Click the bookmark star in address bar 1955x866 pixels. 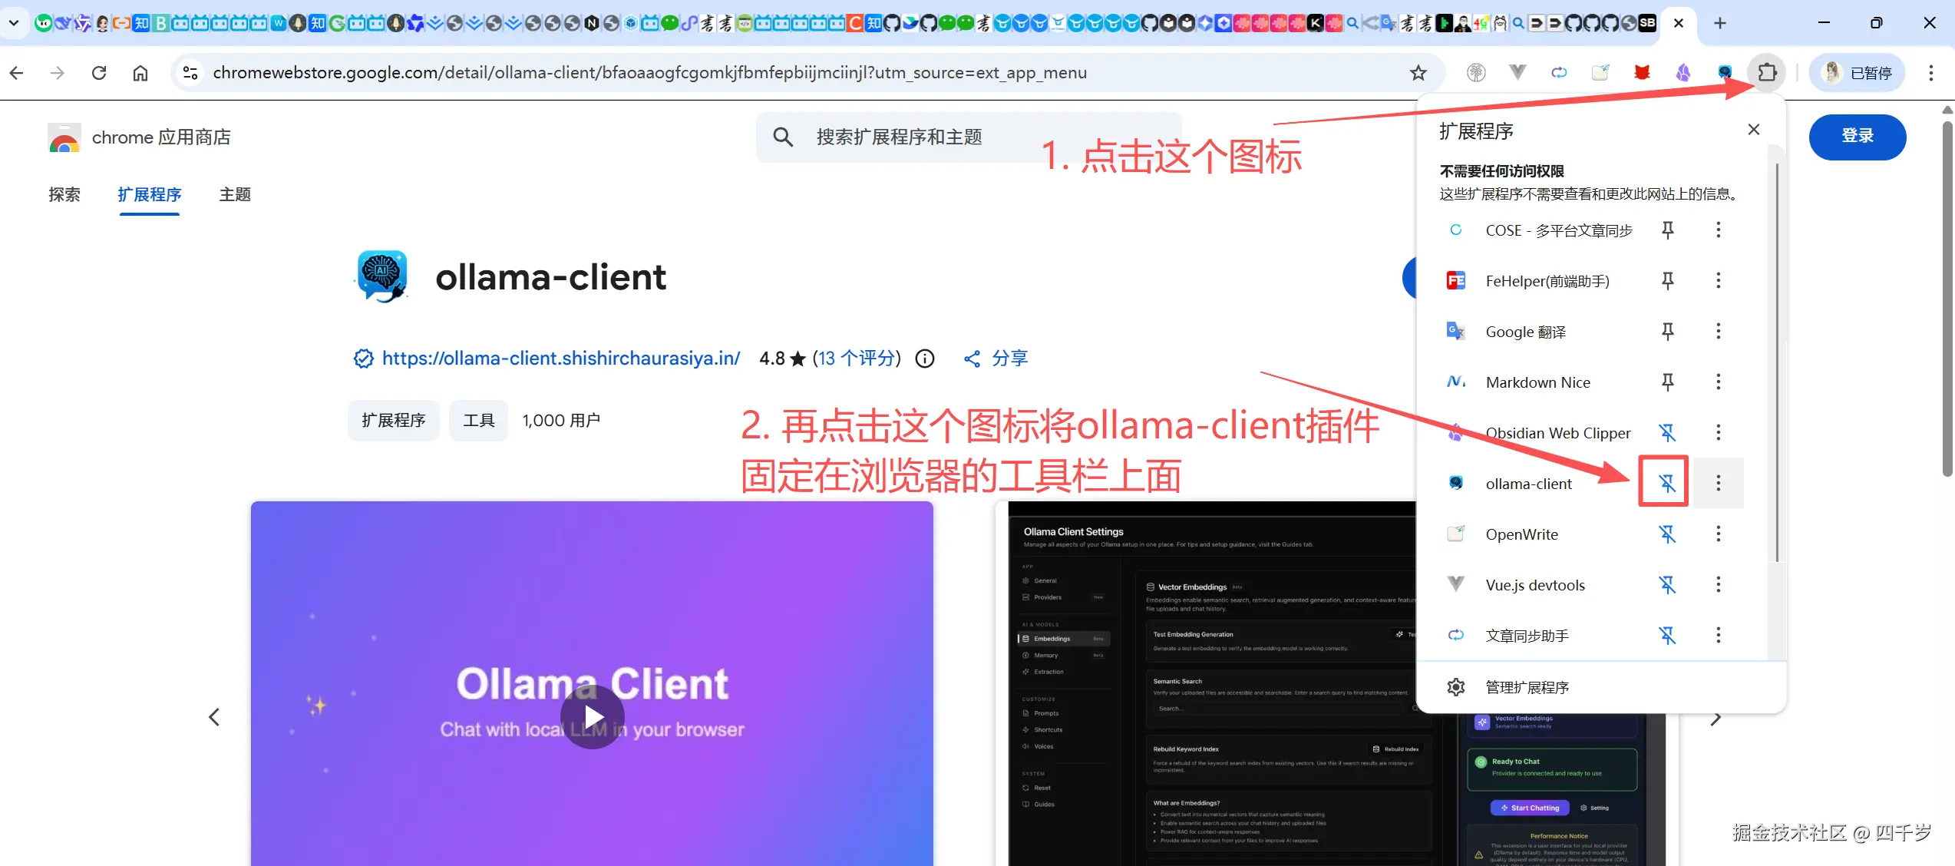click(1418, 73)
